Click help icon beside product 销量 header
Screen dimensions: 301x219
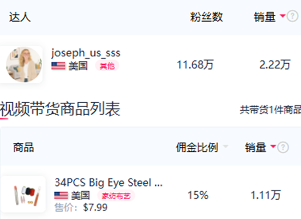coord(283,147)
